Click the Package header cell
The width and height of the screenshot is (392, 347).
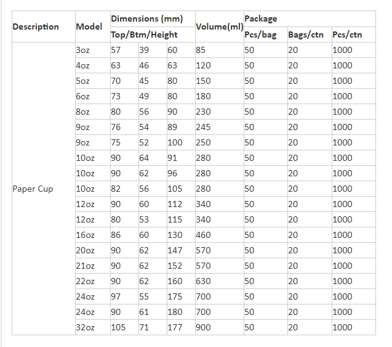(310, 18)
